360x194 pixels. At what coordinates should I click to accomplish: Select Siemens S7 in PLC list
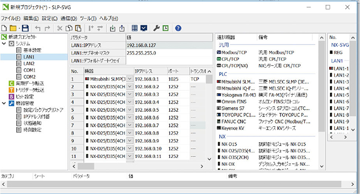tap(231, 108)
